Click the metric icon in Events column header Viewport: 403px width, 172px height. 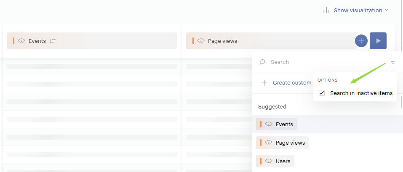pyautogui.click(x=21, y=41)
